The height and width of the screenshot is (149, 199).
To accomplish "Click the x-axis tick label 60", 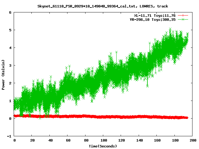I will (68, 141).
